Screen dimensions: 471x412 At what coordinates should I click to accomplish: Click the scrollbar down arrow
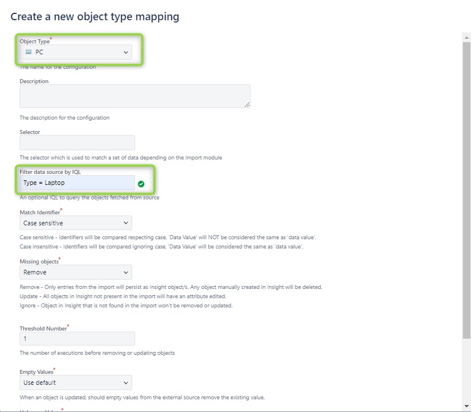point(466,406)
